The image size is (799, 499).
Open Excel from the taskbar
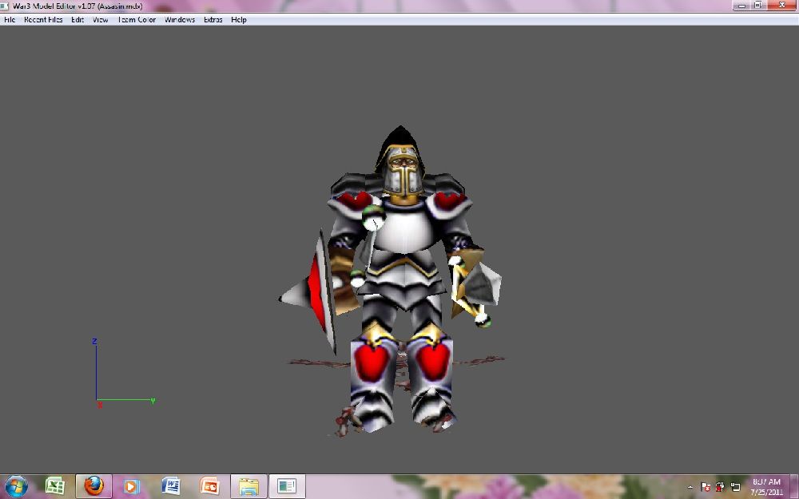[x=54, y=486]
